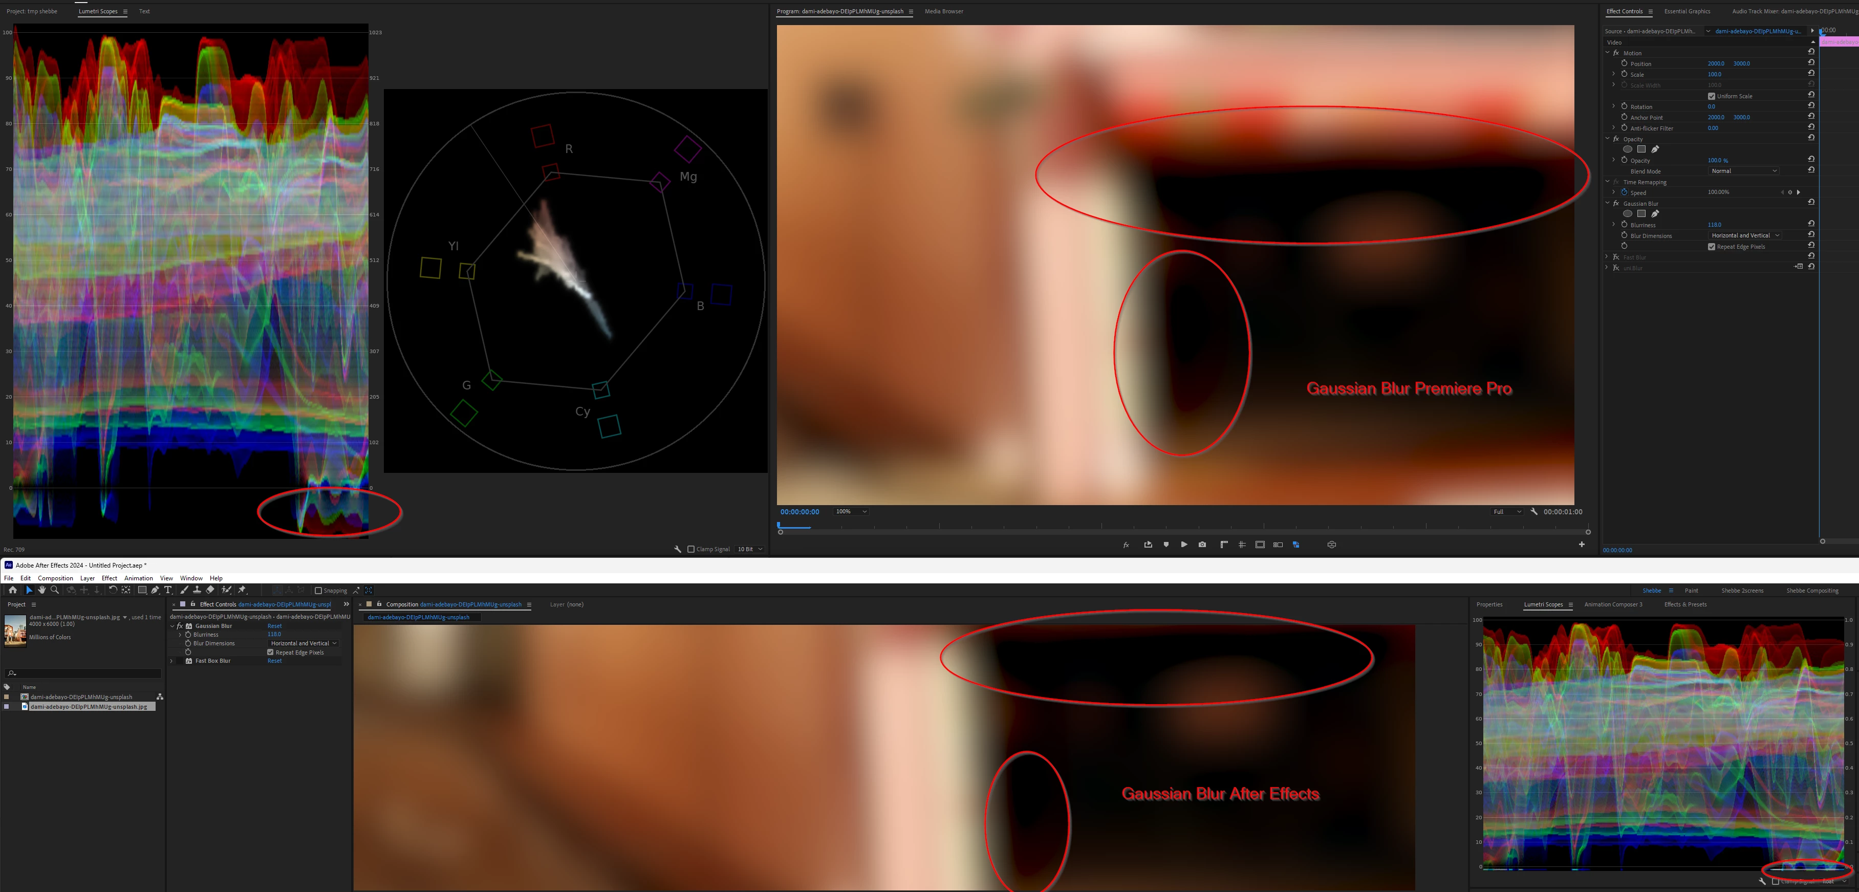This screenshot has height=892, width=1859.
Task: Expand Fast Box Blur effect
Action: 172,661
